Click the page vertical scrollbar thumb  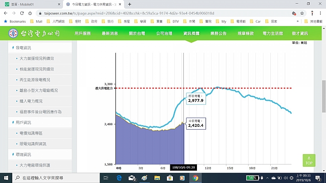point(324,96)
